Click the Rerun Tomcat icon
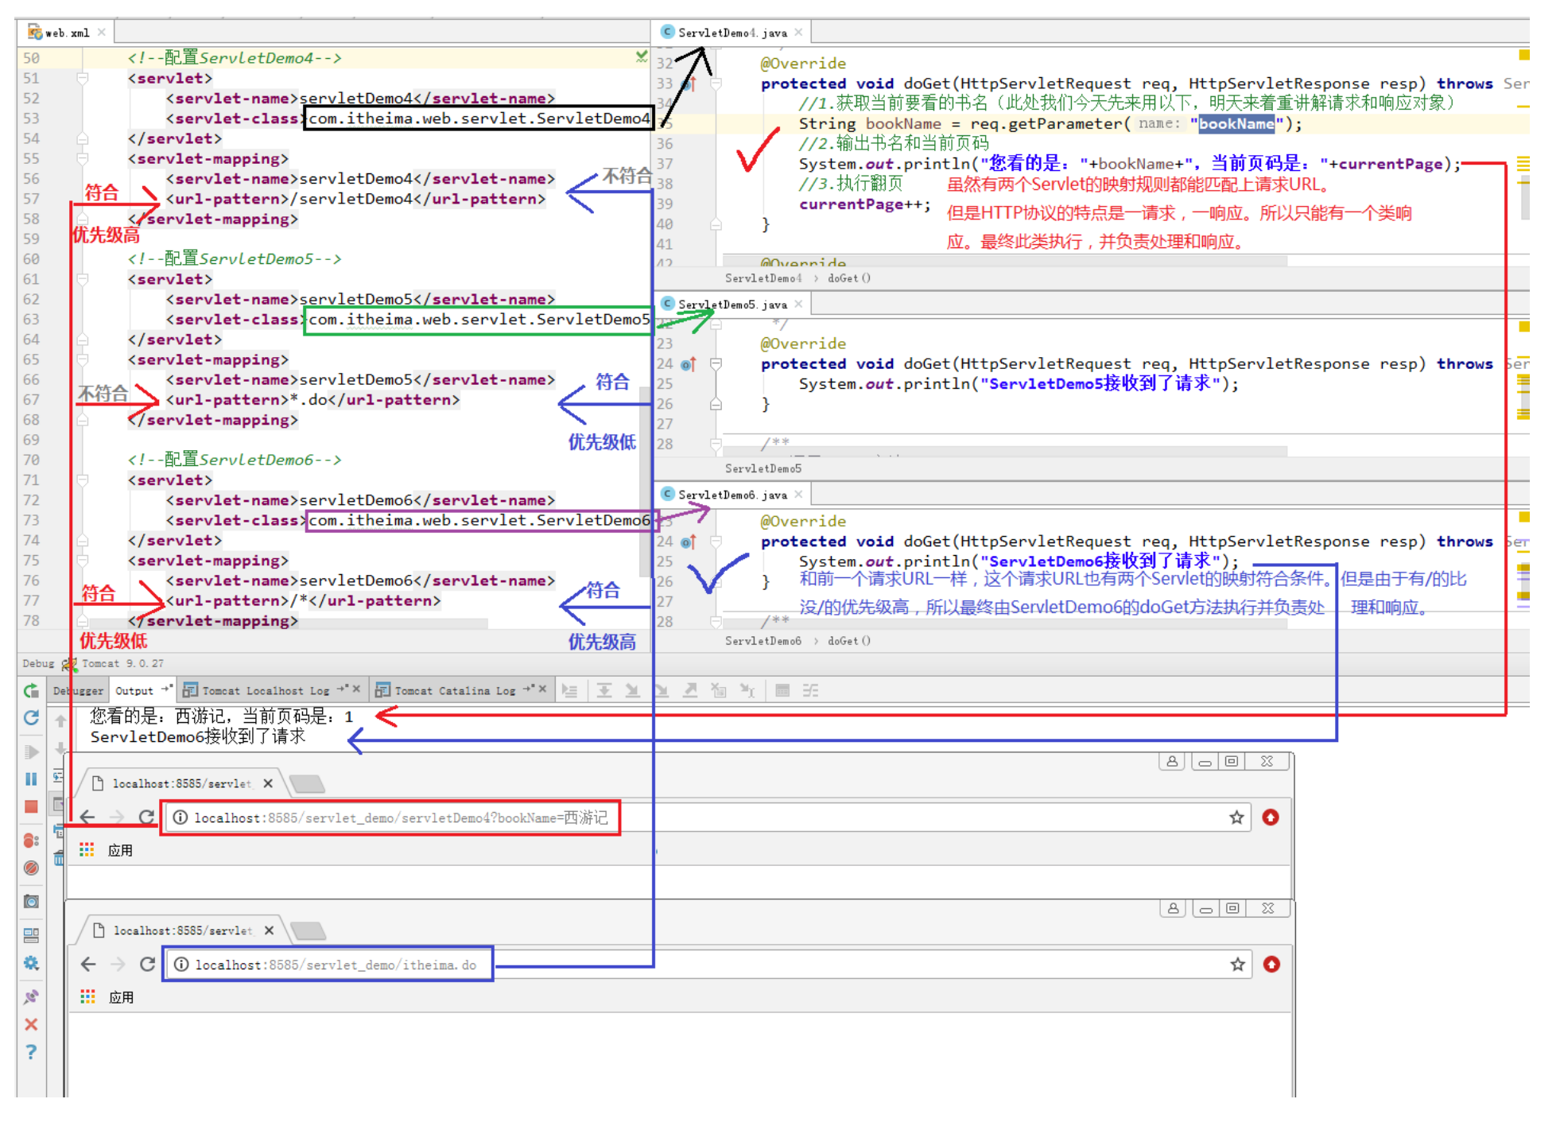This screenshot has width=1560, height=1130. 31,690
